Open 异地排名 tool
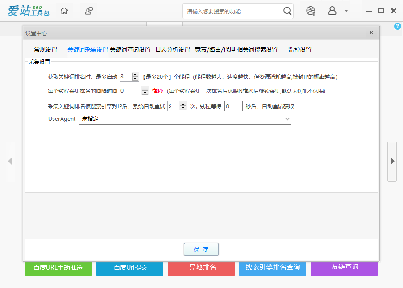Screen dimensions: 403x288 [201, 268]
